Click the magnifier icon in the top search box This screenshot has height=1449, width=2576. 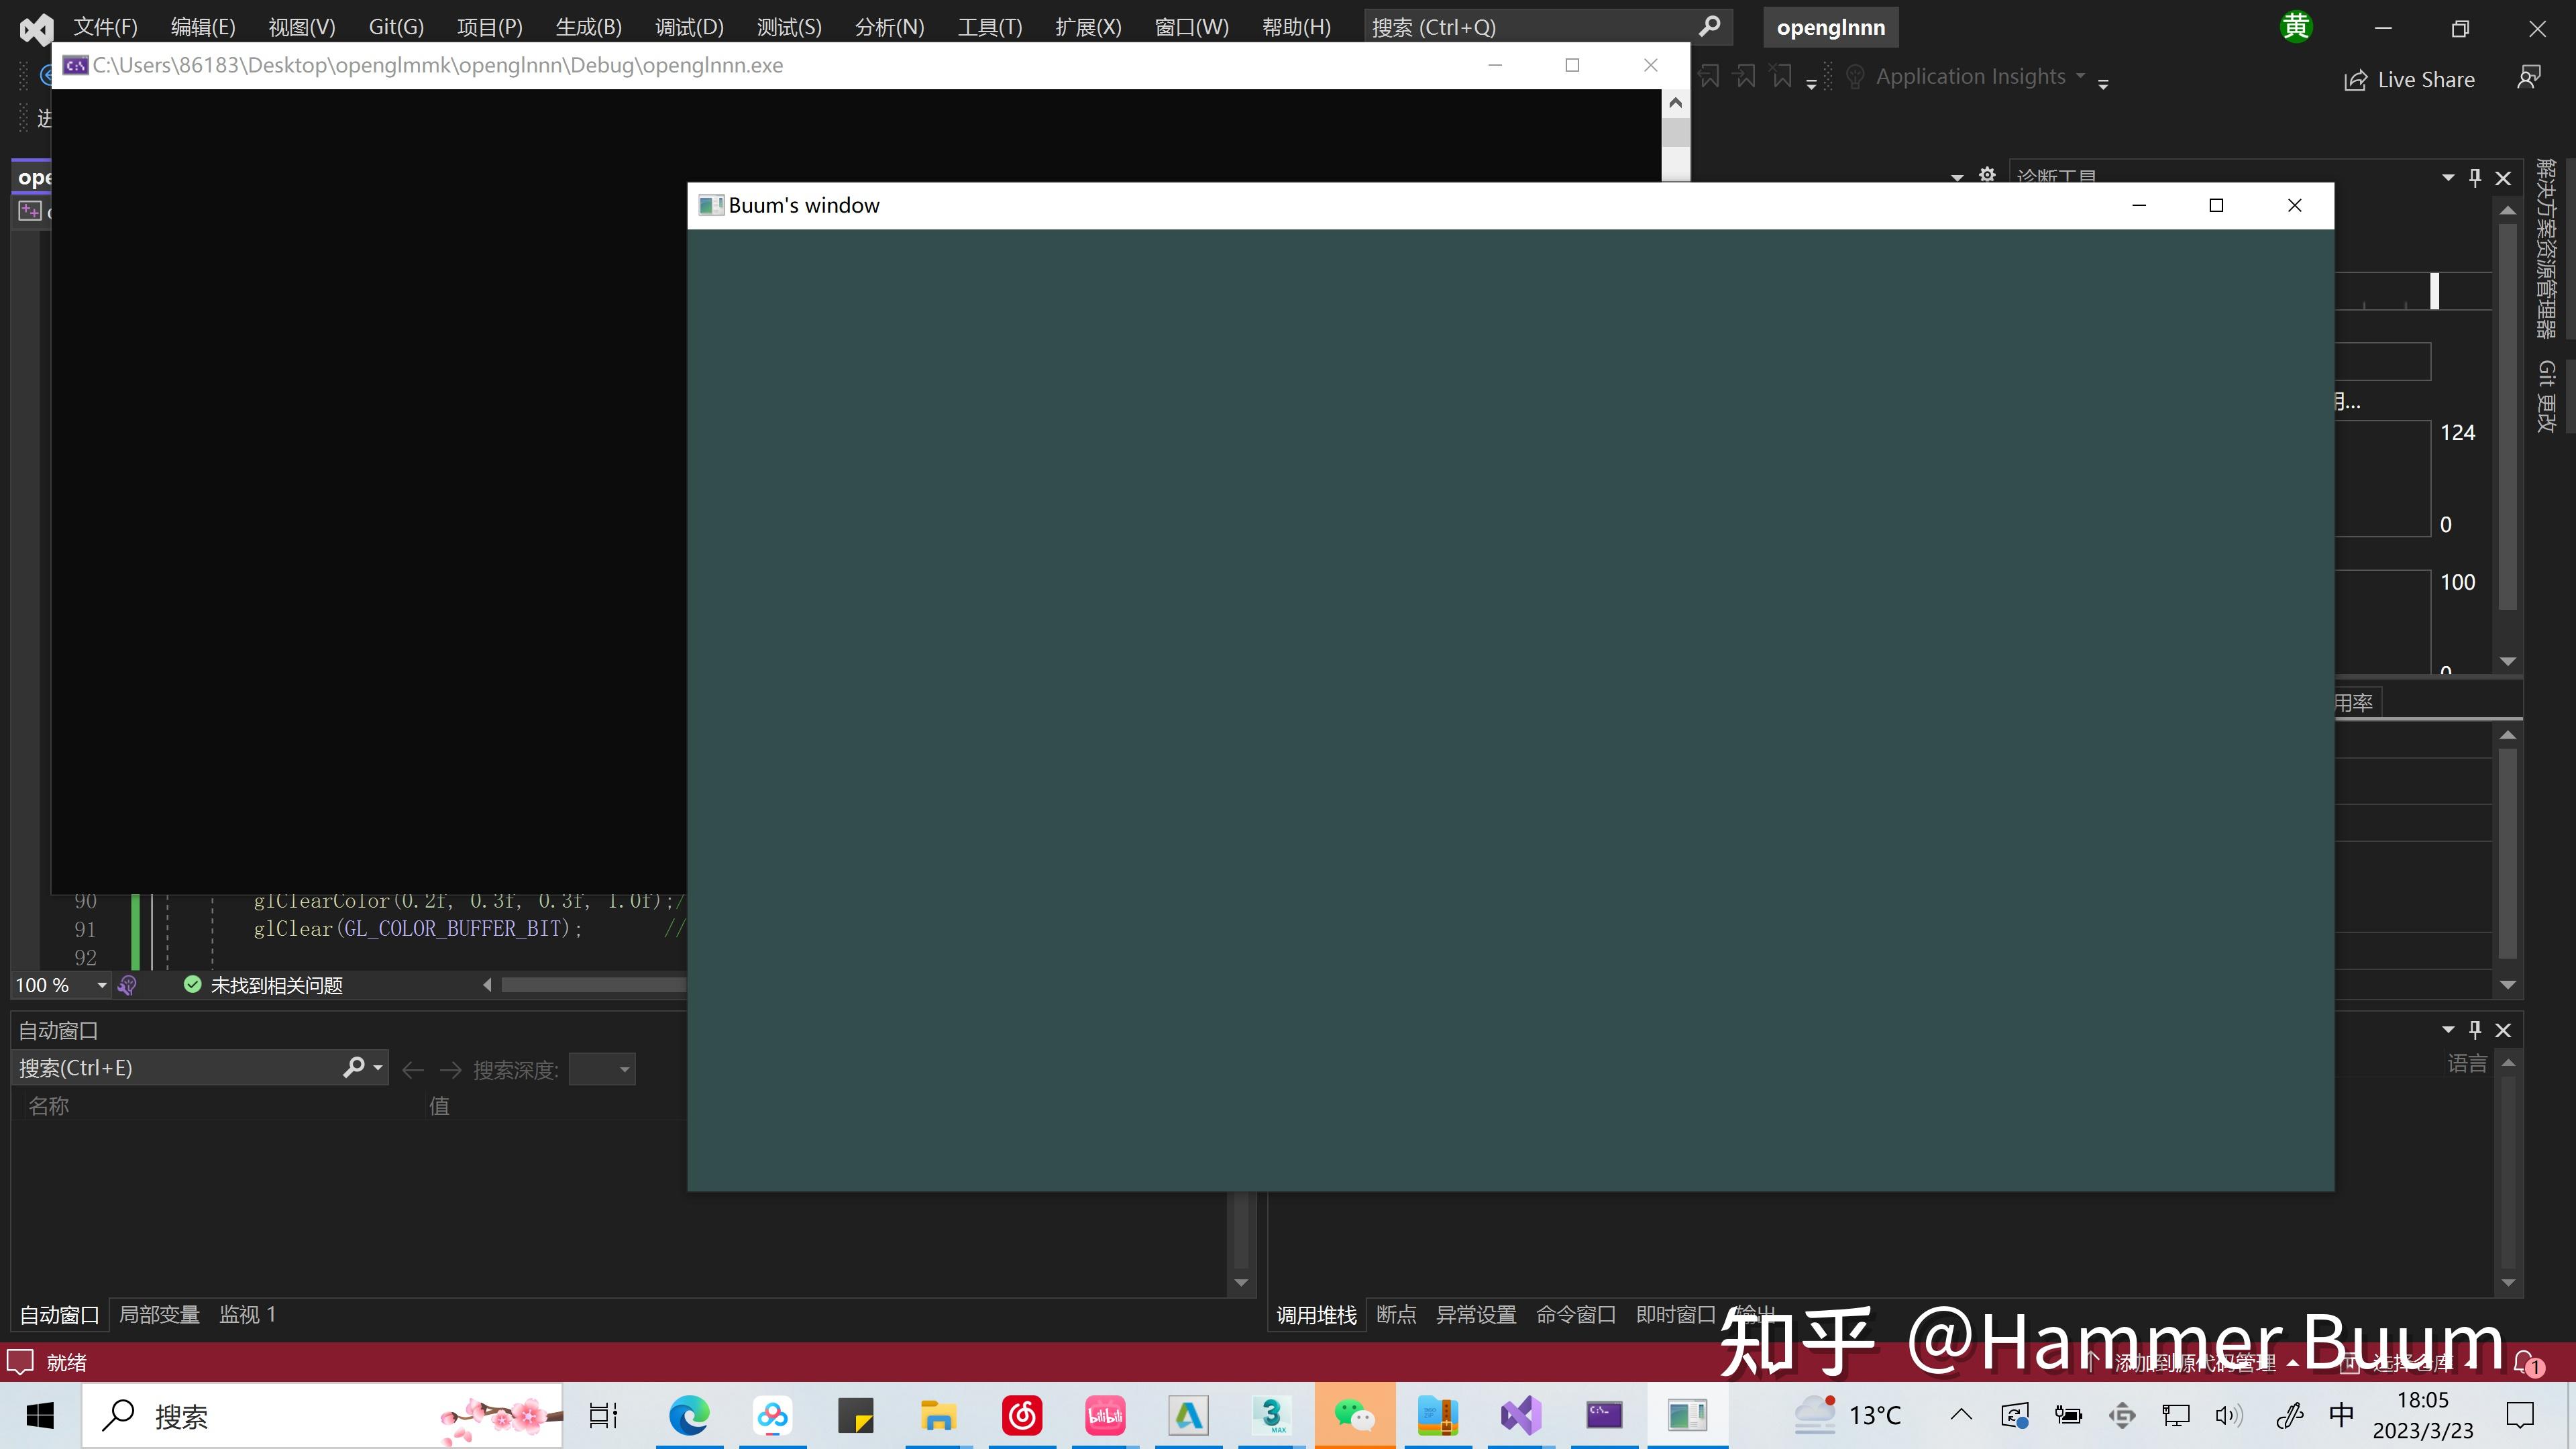(x=1711, y=27)
